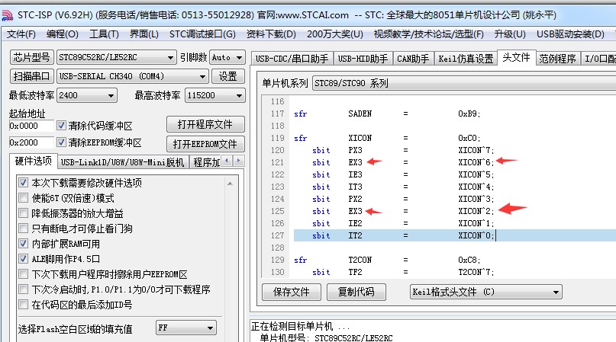Click T2CON in code line 129

tap(360, 260)
